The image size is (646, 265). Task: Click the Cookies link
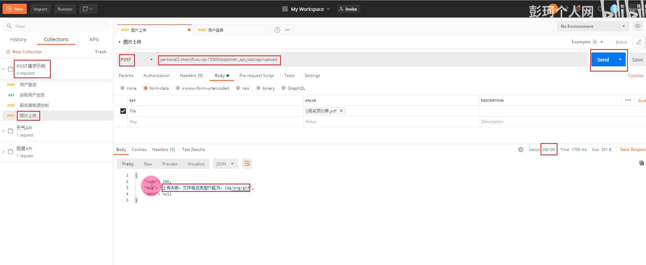tap(635, 75)
